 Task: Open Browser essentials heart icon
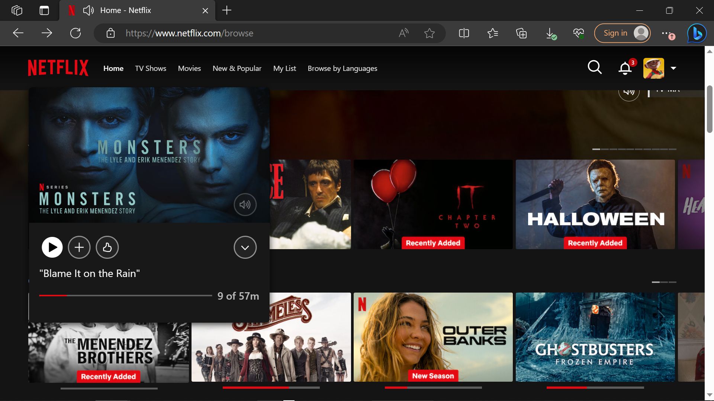click(579, 33)
